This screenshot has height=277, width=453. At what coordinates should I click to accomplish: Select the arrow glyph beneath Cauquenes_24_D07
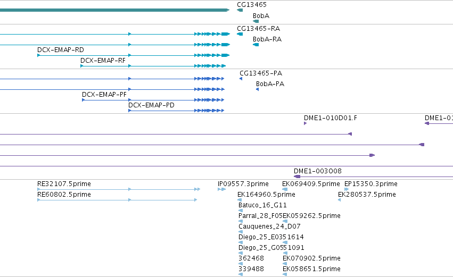[x=241, y=232]
